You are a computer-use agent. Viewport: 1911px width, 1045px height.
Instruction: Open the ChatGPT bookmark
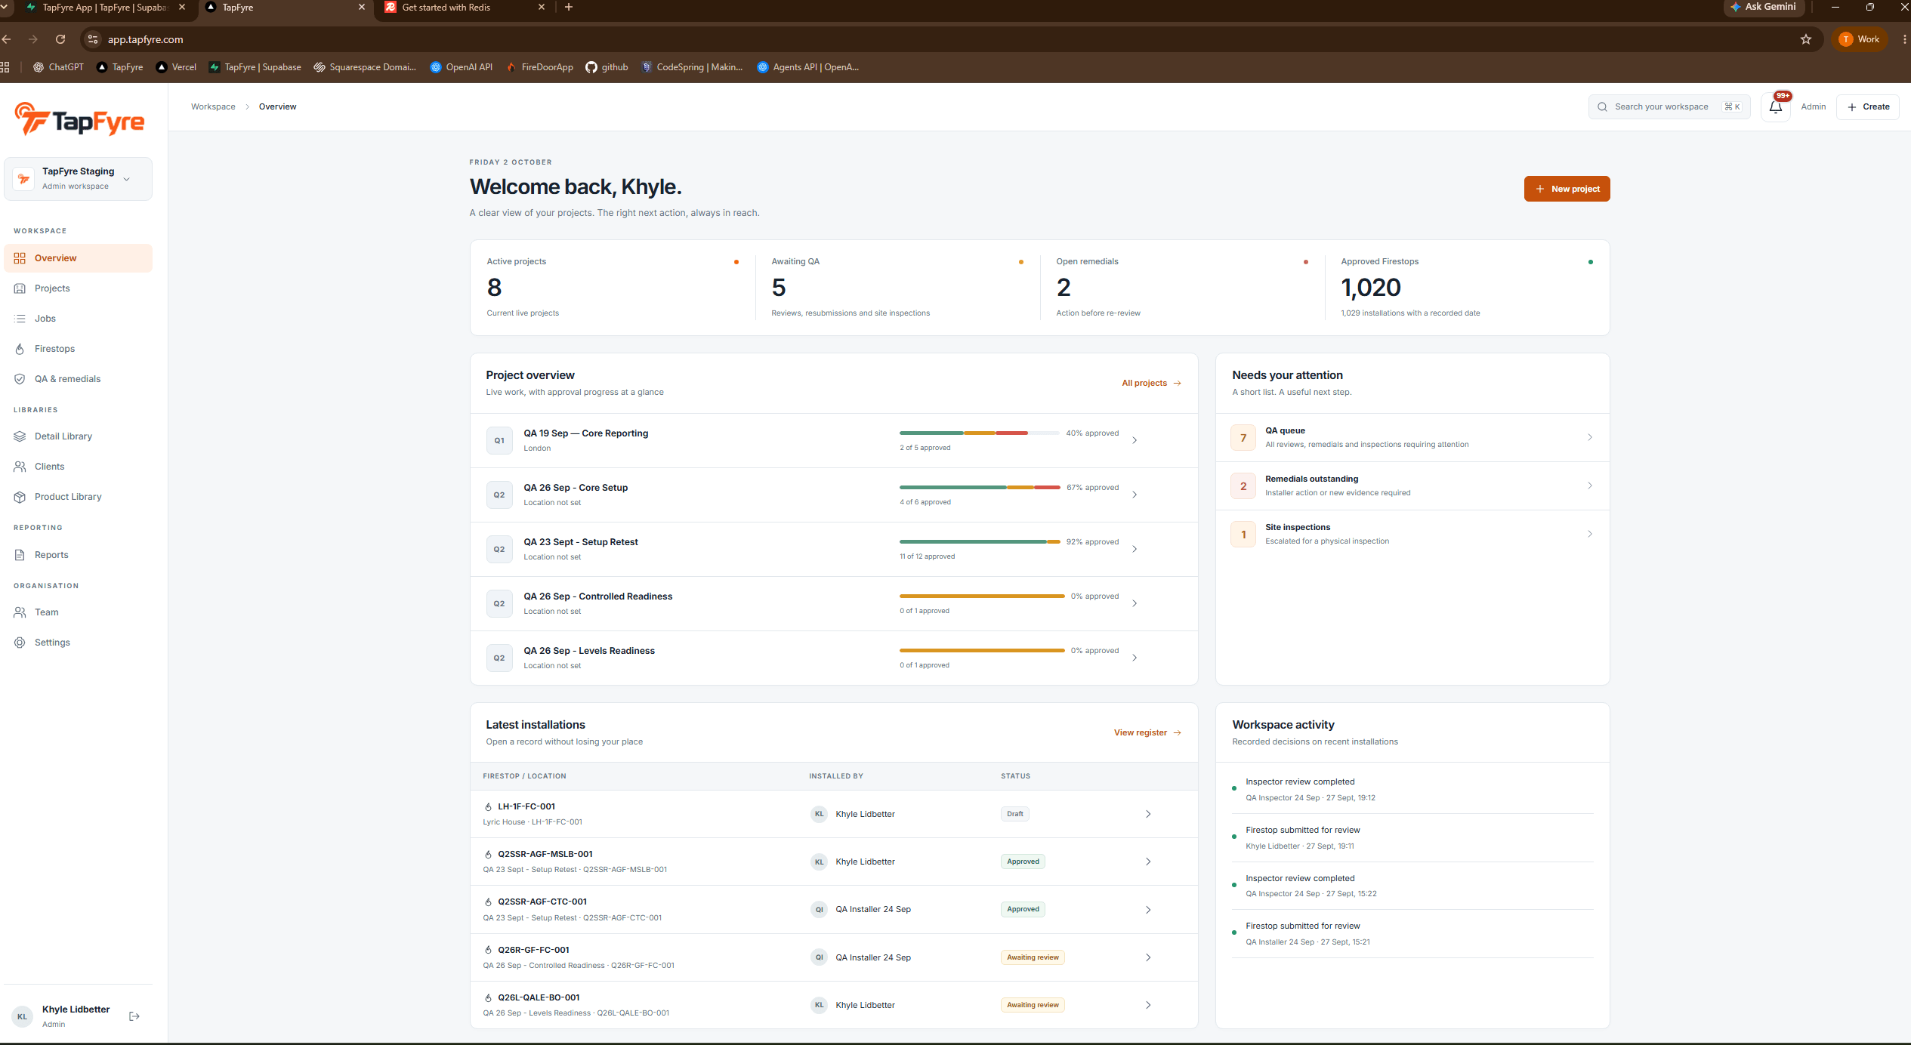coord(58,67)
